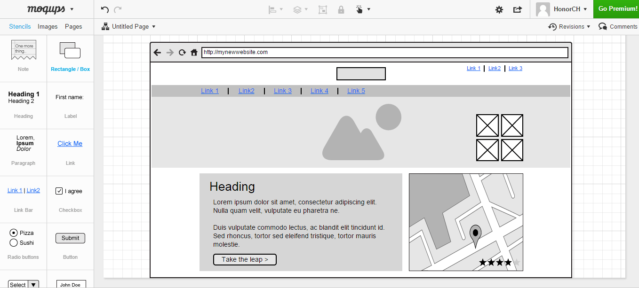This screenshot has height=288, width=639.
Task: Click Link 3 in the gray navigation bar
Action: (x=283, y=91)
